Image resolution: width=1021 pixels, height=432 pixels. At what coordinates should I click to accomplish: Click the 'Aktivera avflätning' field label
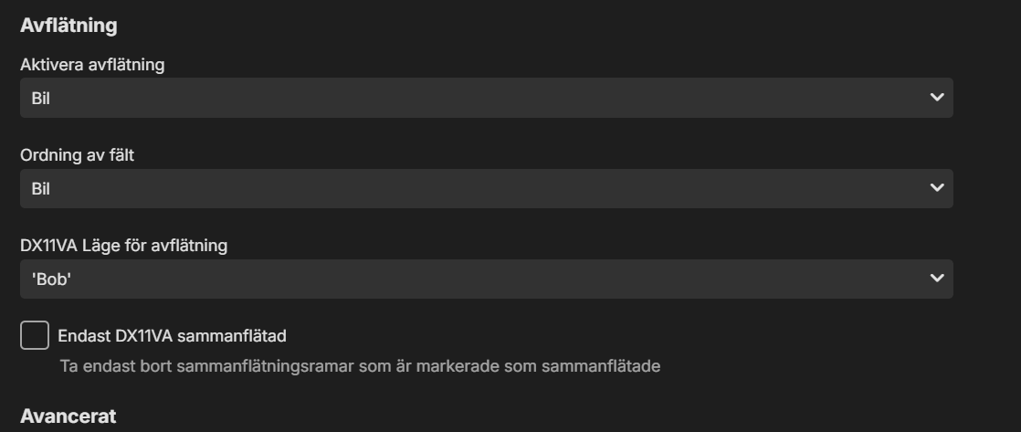92,65
